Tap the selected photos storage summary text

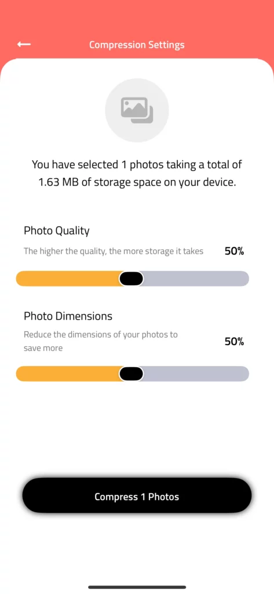coord(137,173)
